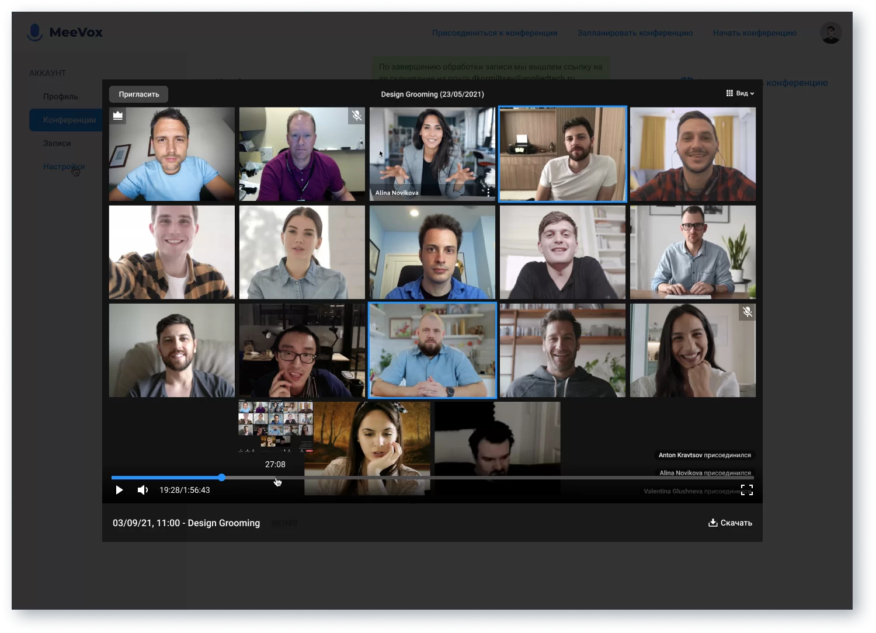Click the 19:28/1:56:43 time readout
The image size is (876, 633).
tap(185, 490)
